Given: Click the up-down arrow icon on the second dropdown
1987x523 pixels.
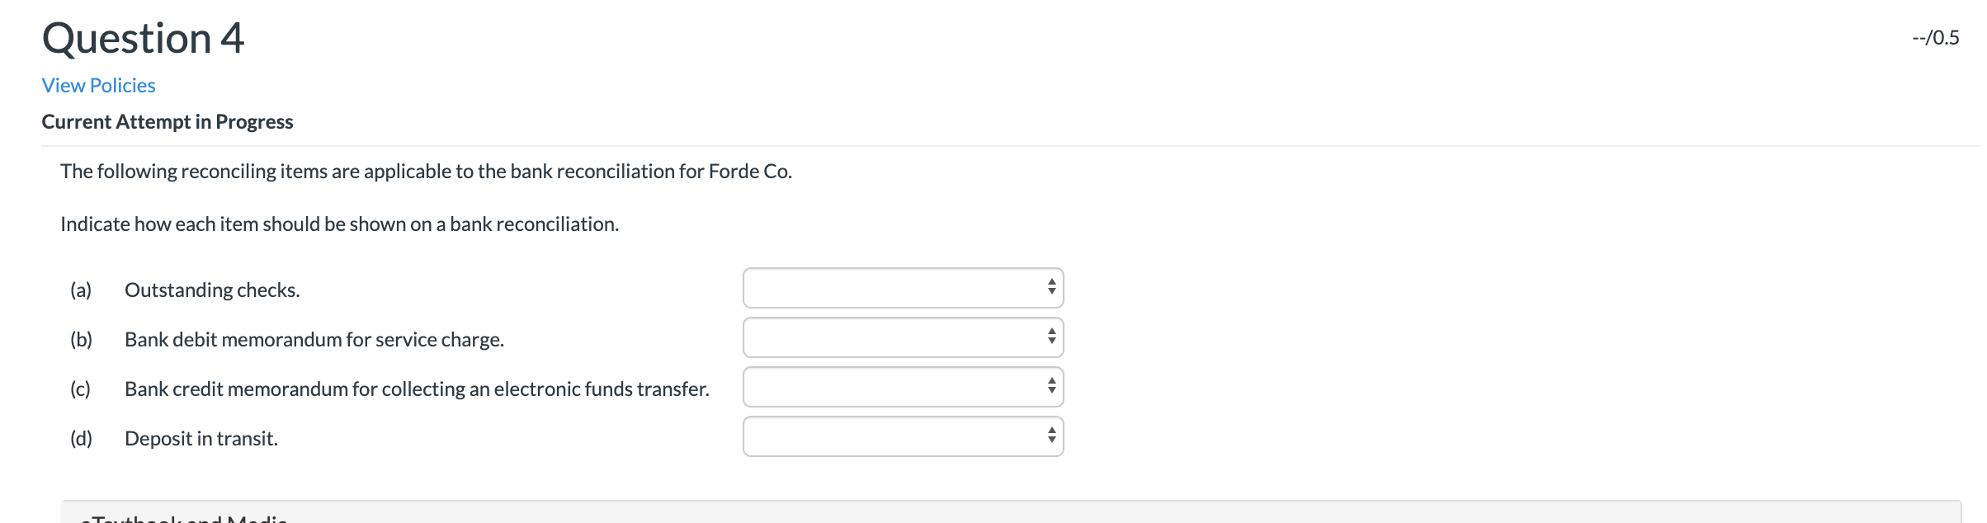Looking at the screenshot, I should click(1051, 337).
